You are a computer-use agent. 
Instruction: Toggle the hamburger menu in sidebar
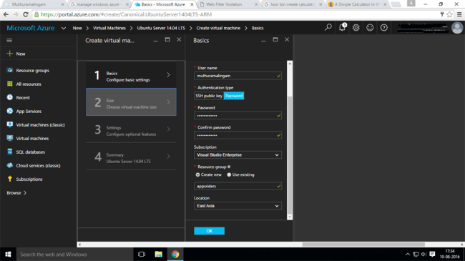click(x=9, y=40)
